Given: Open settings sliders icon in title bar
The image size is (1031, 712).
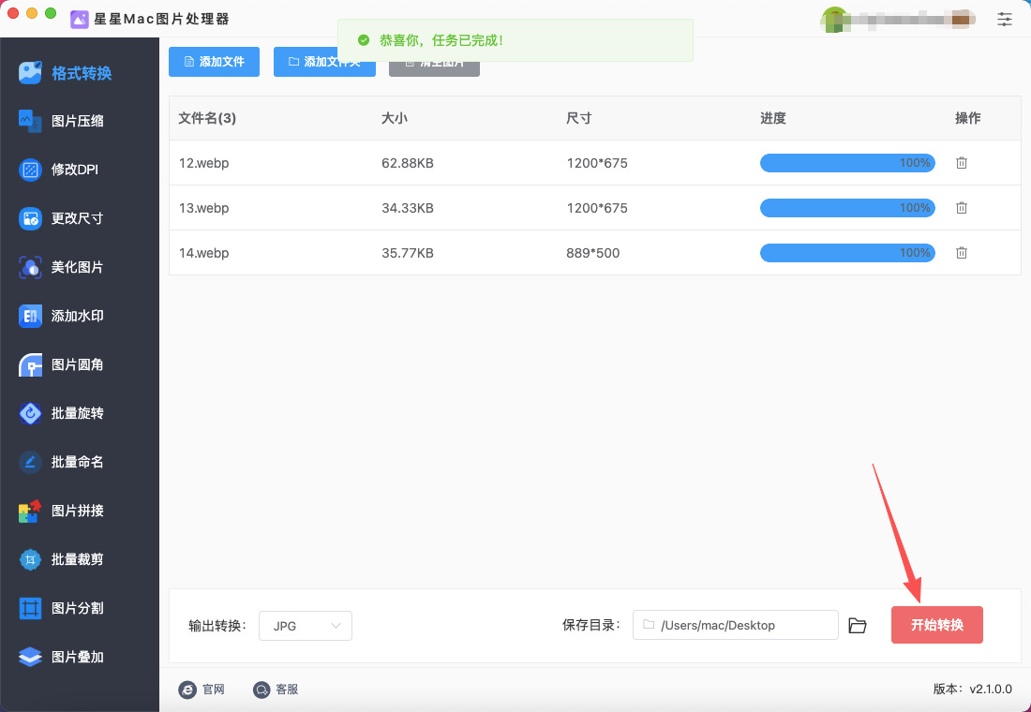Looking at the screenshot, I should (x=1005, y=19).
